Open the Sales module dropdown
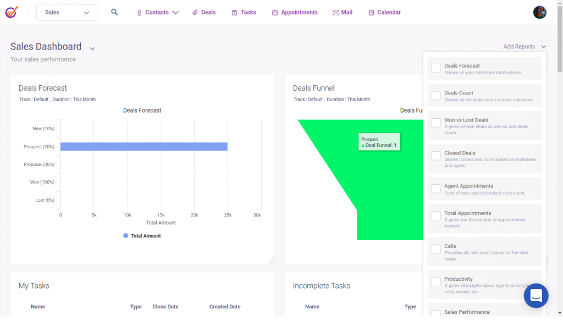563x327 pixels. pos(67,12)
